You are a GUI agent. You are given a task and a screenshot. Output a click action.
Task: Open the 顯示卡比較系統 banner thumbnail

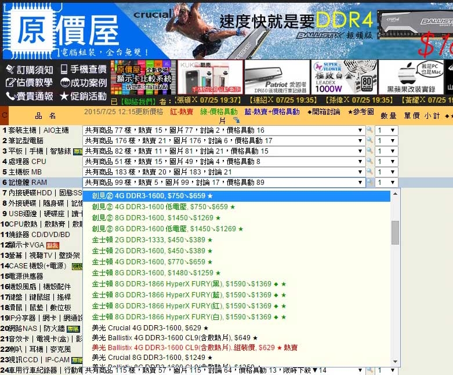[x=143, y=77]
